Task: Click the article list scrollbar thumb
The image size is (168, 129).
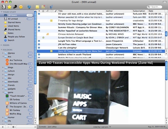Action: pos(166,34)
